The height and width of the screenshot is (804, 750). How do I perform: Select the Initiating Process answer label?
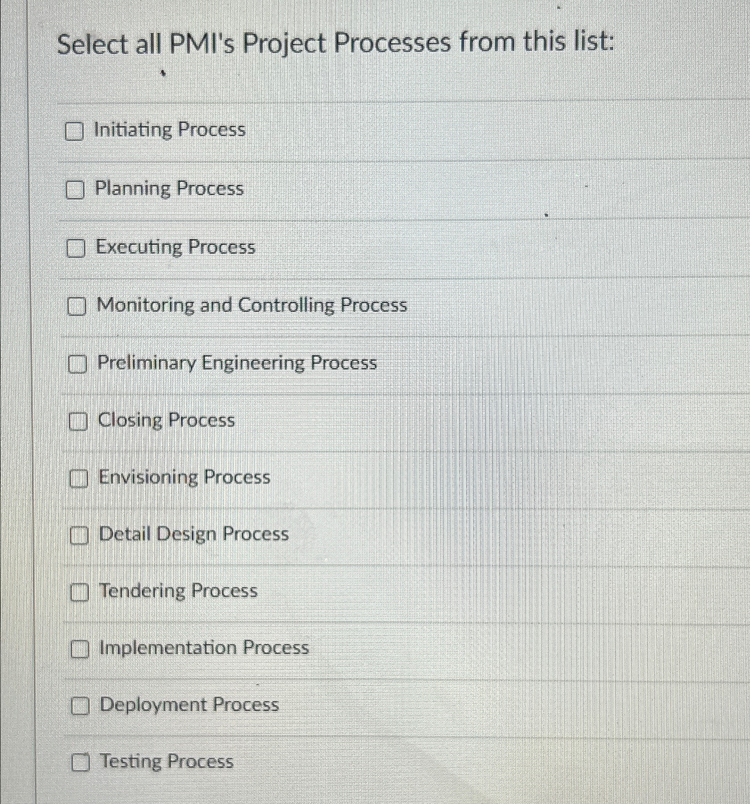coord(170,130)
